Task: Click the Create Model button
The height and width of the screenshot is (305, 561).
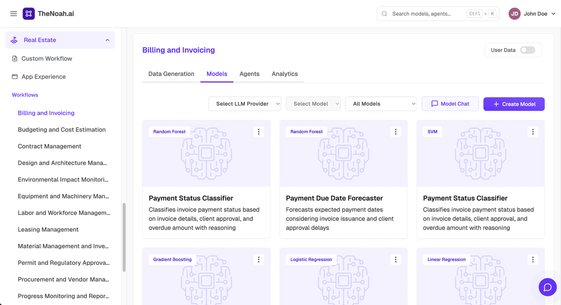Action: click(514, 104)
